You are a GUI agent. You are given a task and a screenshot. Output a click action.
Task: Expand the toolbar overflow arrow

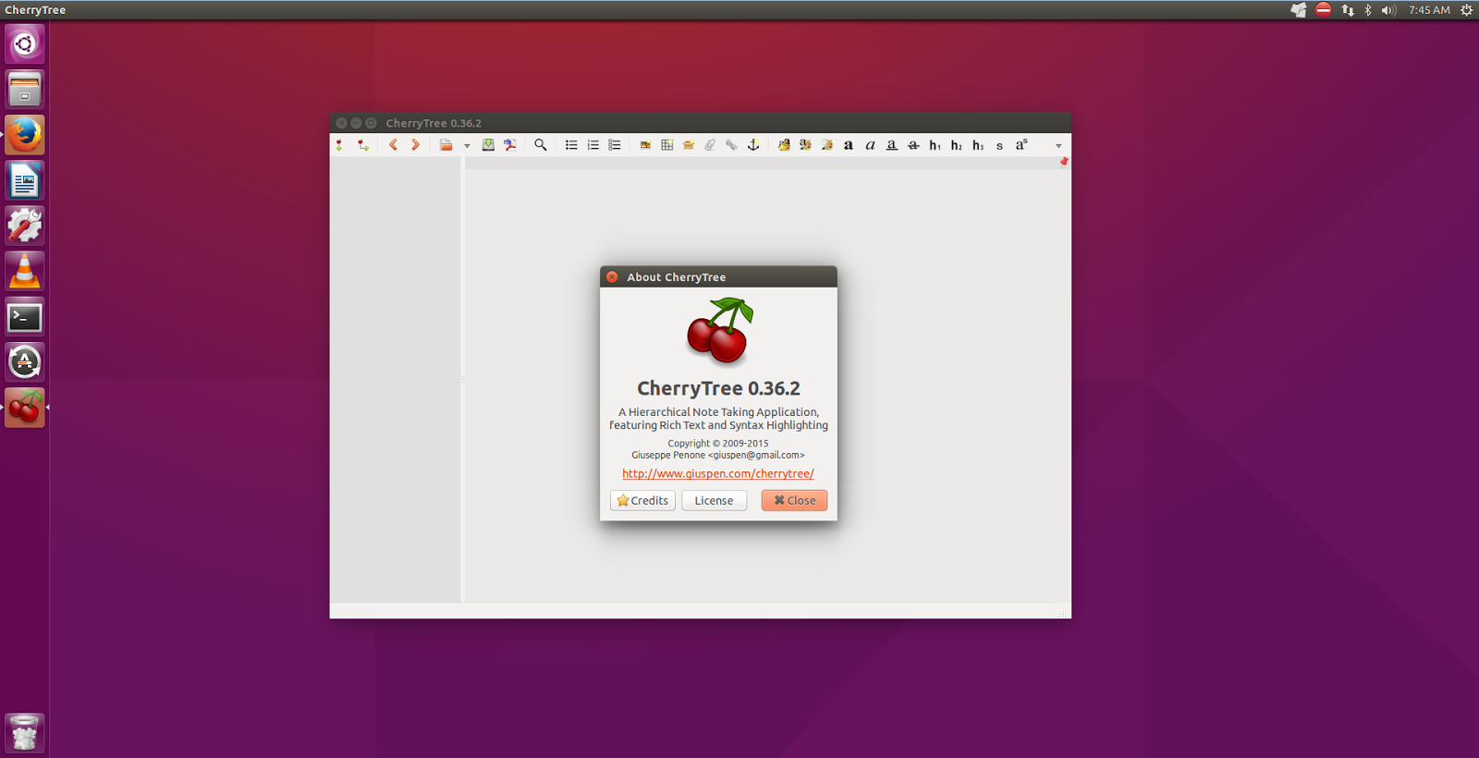click(1058, 146)
